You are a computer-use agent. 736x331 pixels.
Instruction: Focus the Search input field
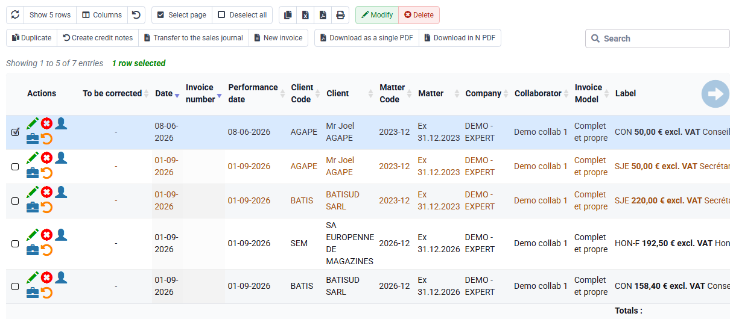(657, 39)
